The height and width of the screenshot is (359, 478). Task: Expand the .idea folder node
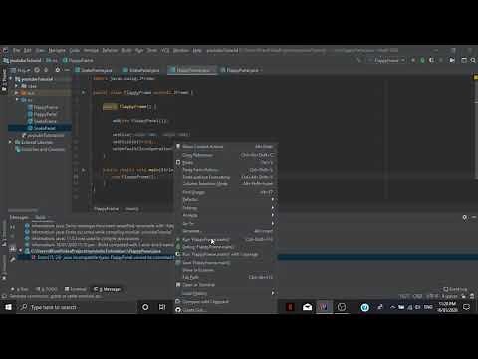coord(16,86)
